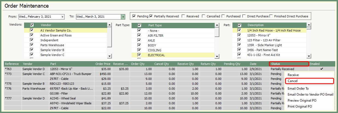Sort by the Order Price column header
This screenshot has height=113, width=338.
103,64
